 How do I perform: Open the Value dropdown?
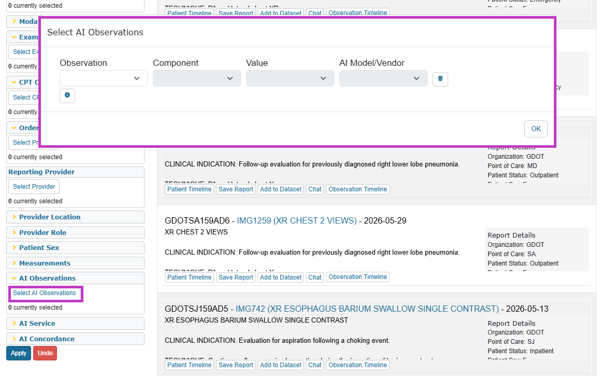click(x=290, y=78)
